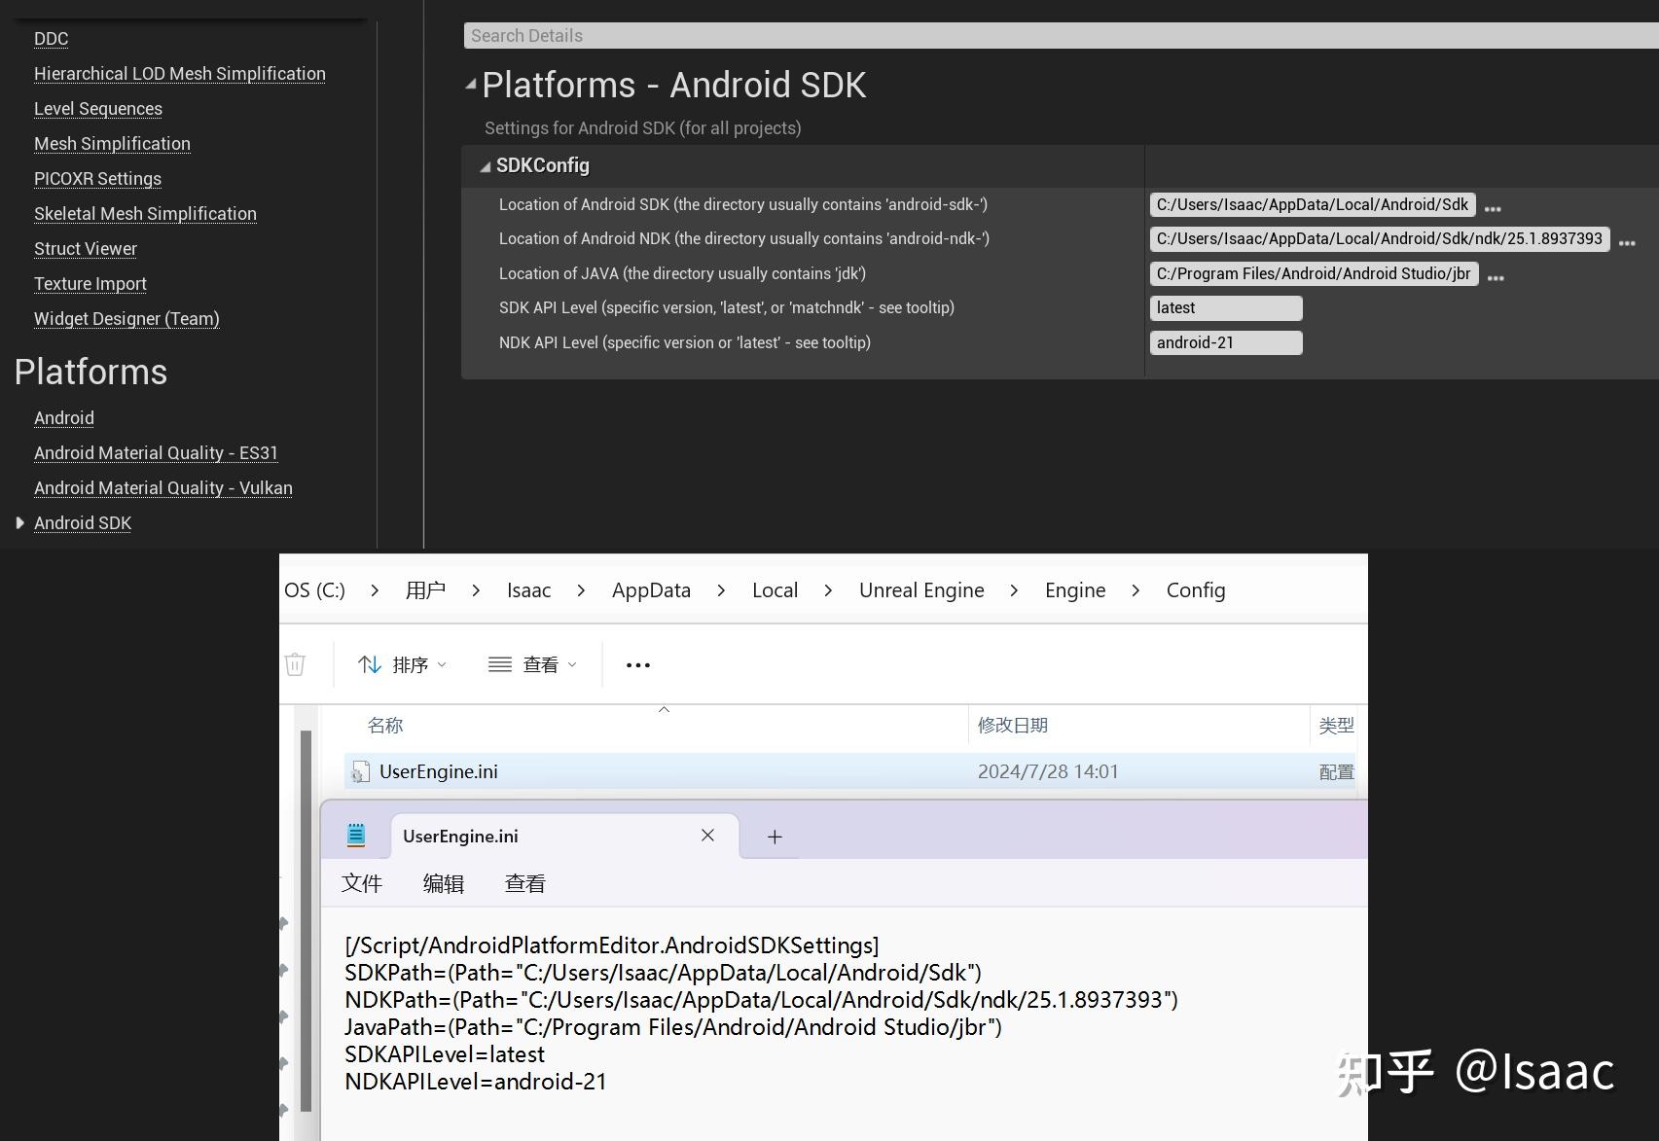This screenshot has height=1141, width=1659.
Task: Expand the Android SDK tree node
Action: click(x=20, y=522)
